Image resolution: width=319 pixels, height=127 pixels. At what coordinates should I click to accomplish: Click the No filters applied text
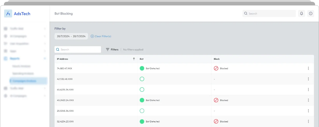click(x=133, y=50)
